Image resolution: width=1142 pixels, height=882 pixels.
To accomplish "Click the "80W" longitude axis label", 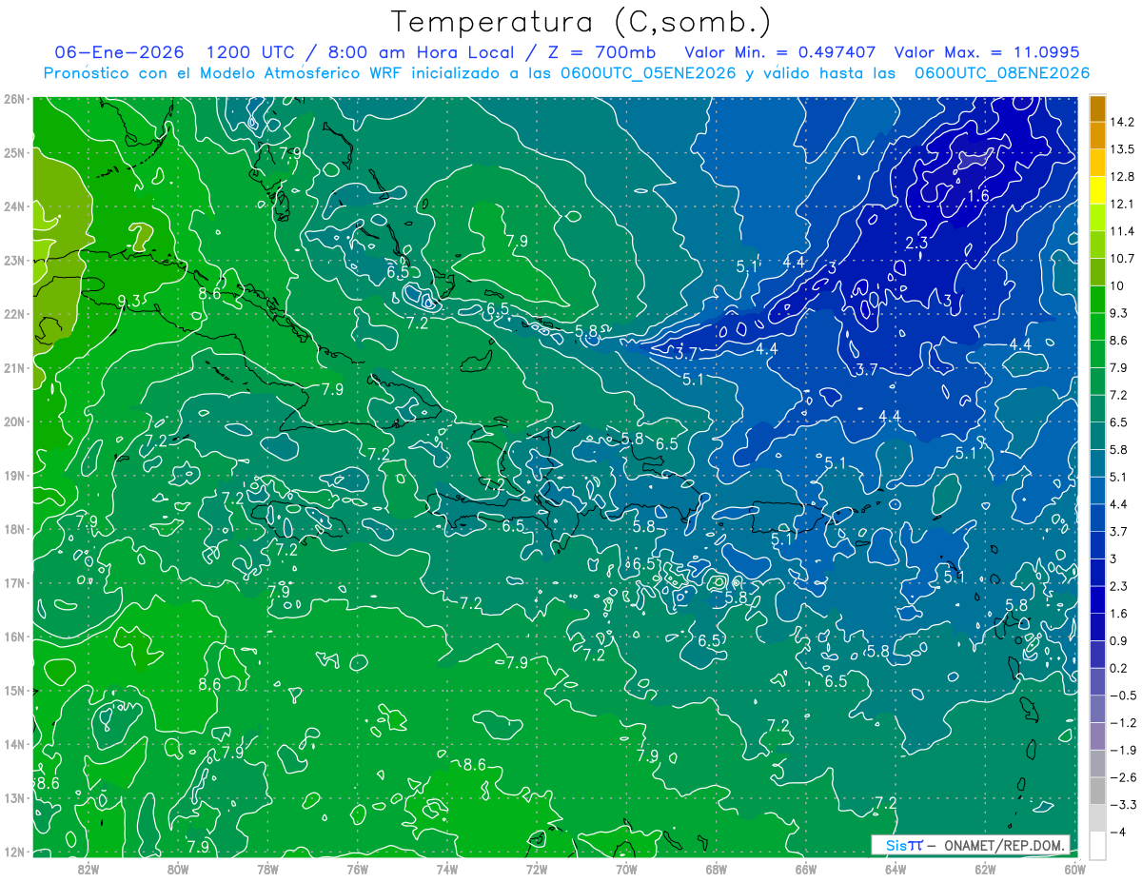I will [178, 868].
